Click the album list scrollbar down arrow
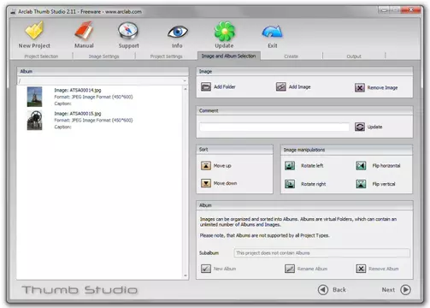Viewport: 430px width, 308px height. pyautogui.click(x=186, y=275)
